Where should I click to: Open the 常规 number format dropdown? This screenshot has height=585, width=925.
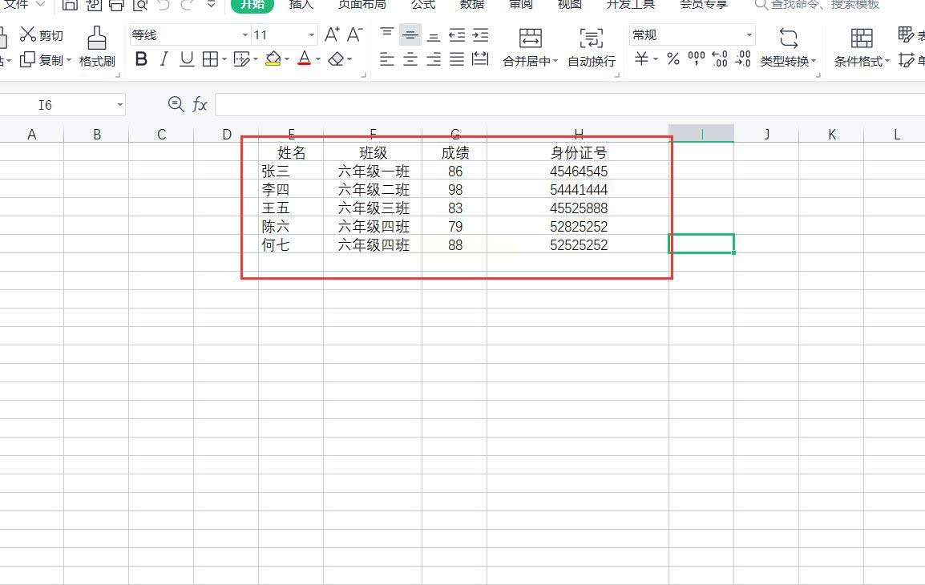(749, 34)
